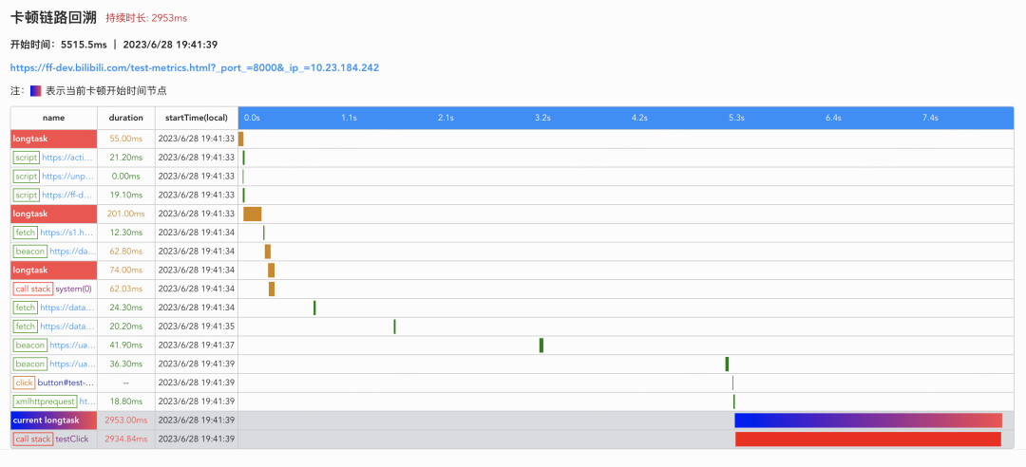Click the 'startTime(local)' column header

197,118
